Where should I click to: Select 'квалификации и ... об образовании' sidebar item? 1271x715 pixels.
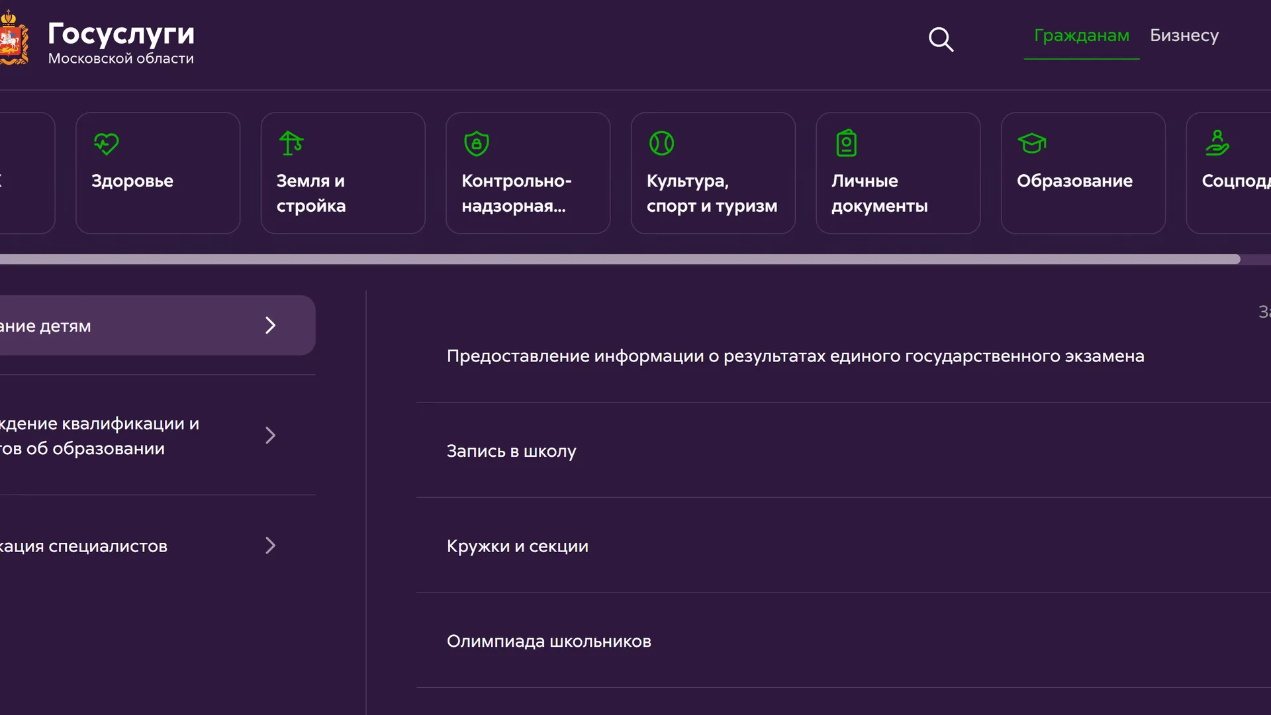(x=99, y=436)
